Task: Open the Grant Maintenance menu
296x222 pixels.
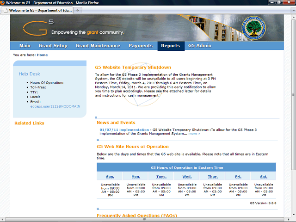Action: [x=98, y=46]
